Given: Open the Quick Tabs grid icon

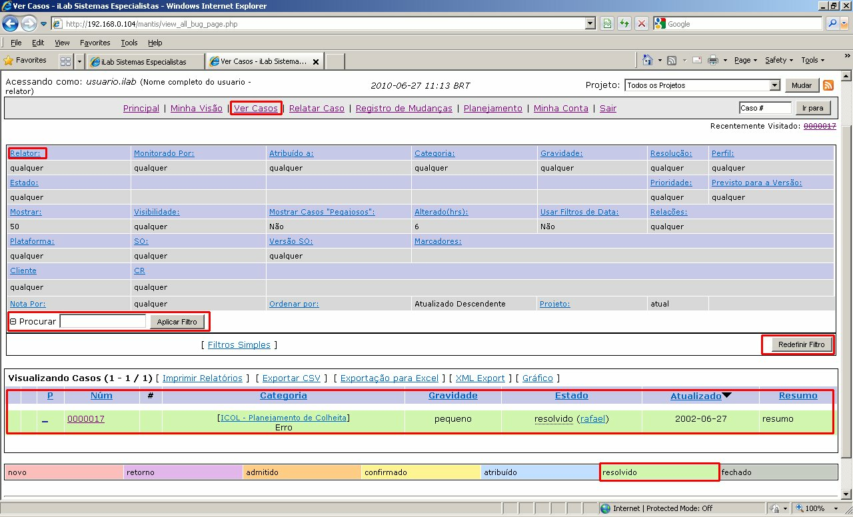Looking at the screenshot, I should click(65, 61).
